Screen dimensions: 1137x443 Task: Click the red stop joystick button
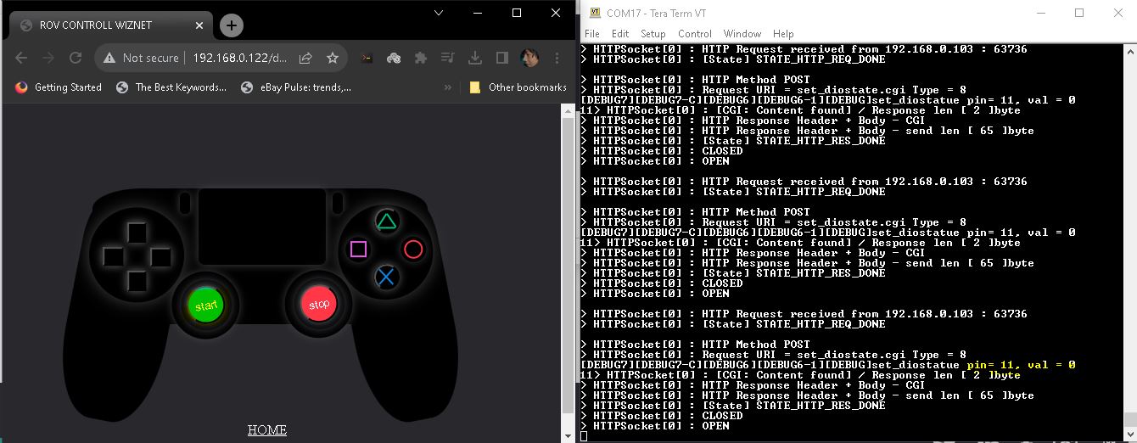pyautogui.click(x=319, y=304)
